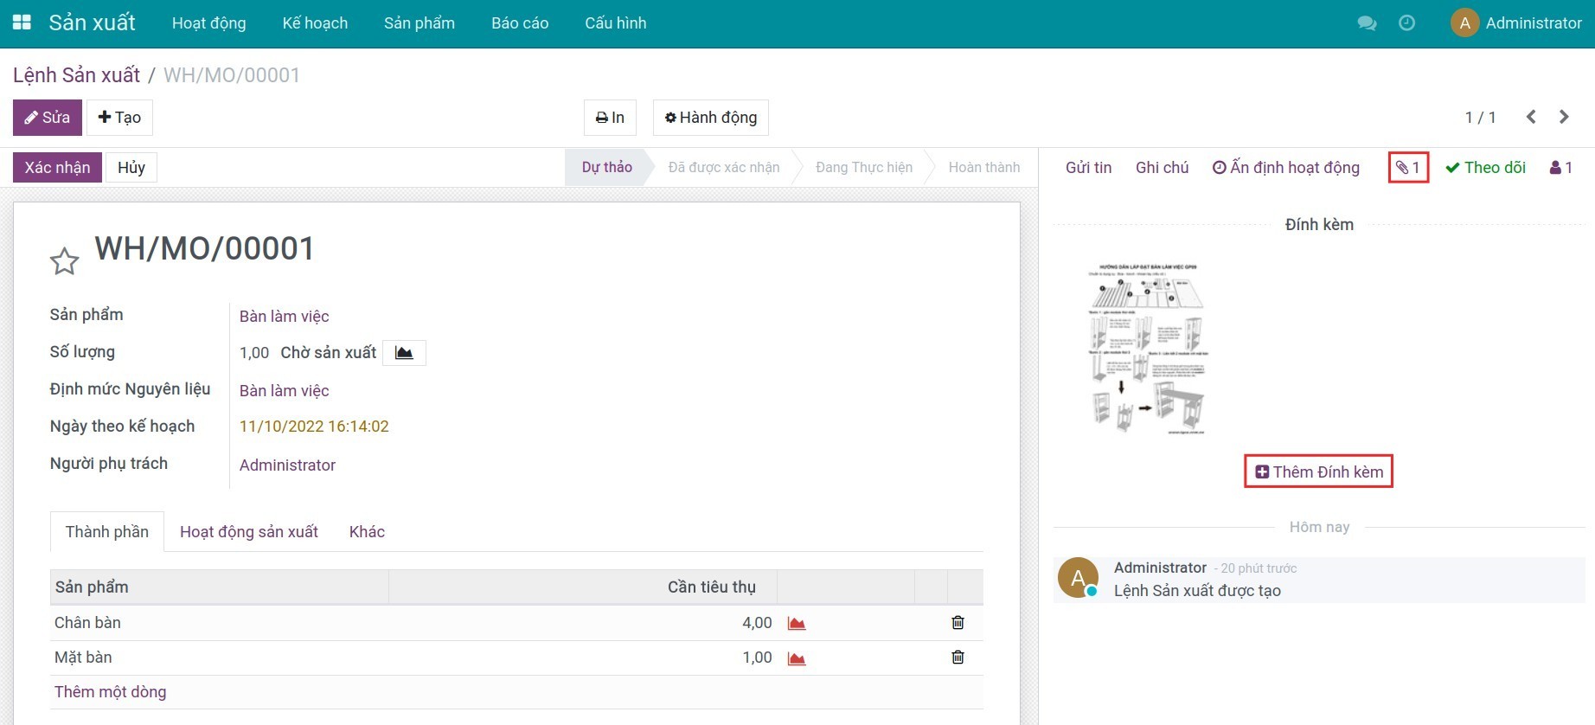
Task: Go to previous record arrow
Action: 1531,117
